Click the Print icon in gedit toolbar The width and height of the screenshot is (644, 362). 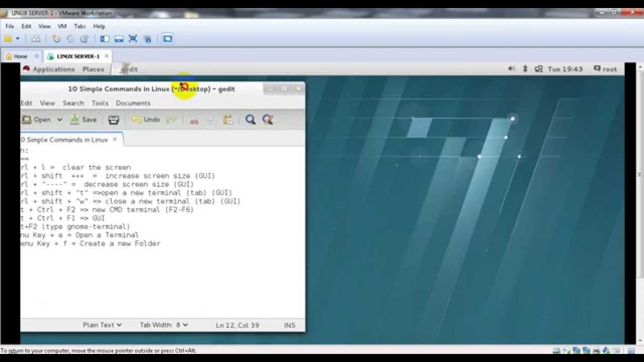tap(114, 120)
